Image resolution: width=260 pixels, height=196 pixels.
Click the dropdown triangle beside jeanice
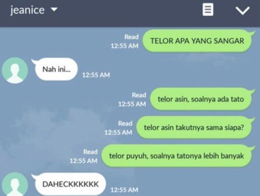click(54, 10)
